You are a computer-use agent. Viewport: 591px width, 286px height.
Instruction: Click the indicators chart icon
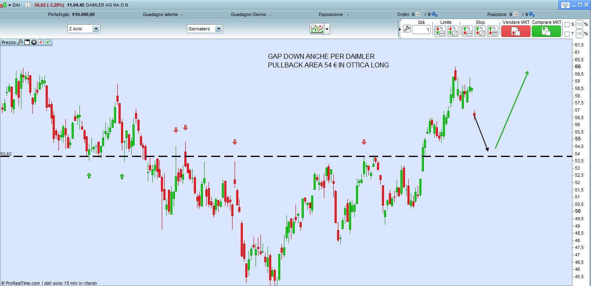[317, 29]
